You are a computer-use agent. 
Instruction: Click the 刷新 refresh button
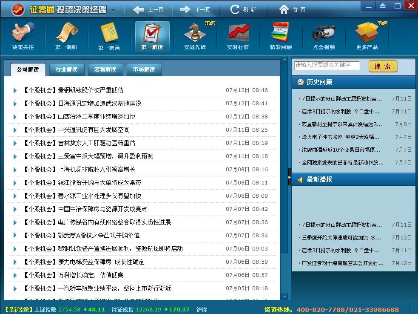[x=242, y=10]
